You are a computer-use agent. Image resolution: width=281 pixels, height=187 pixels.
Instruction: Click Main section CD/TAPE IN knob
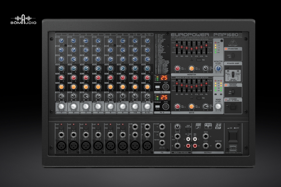(206, 107)
